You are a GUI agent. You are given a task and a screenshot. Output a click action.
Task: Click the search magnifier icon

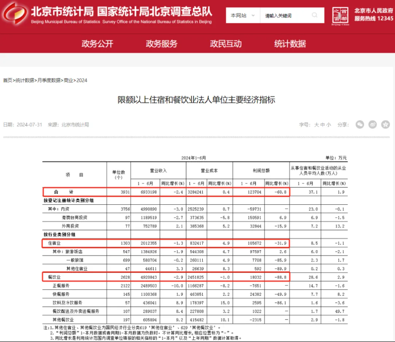315,16
